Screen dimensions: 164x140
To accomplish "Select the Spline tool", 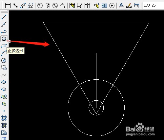I will click(x=4, y=75).
